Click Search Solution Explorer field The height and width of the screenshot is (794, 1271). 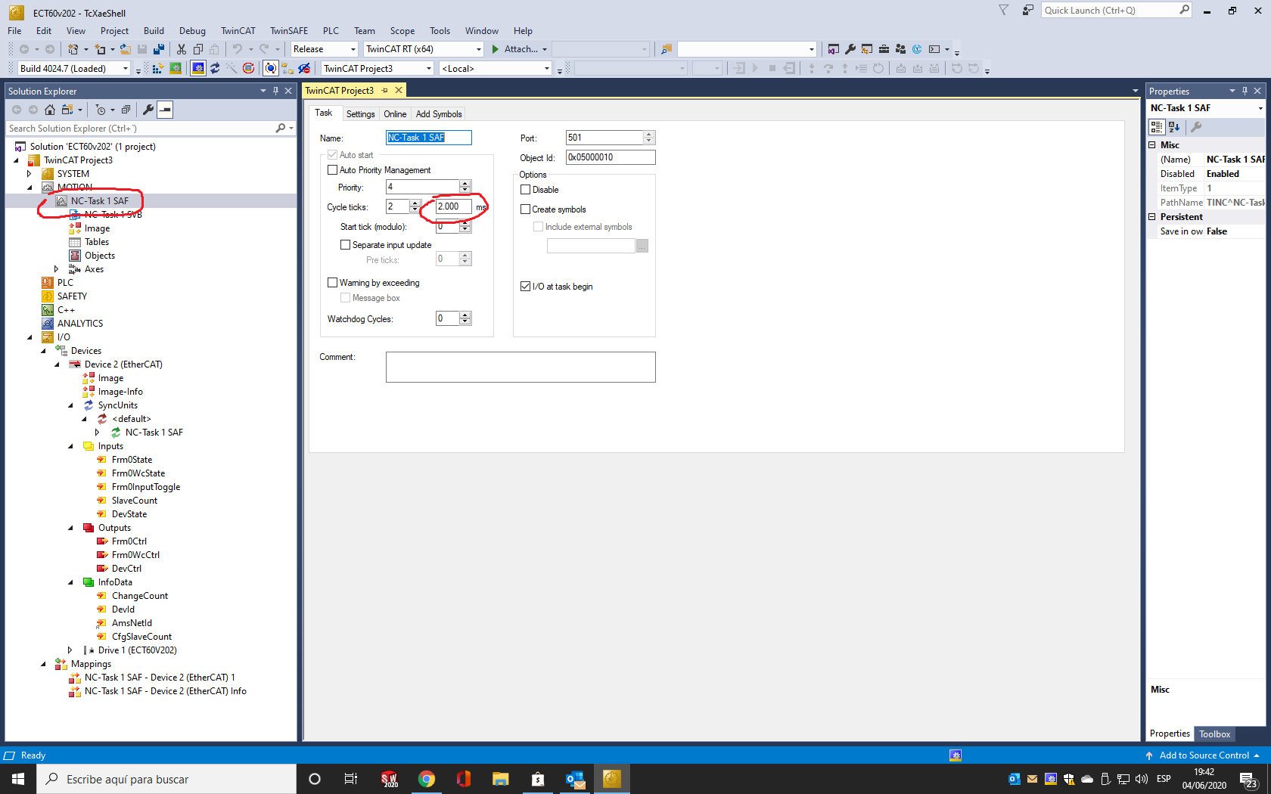(142, 129)
